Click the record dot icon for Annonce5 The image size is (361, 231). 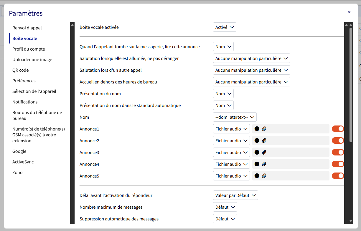(x=257, y=176)
